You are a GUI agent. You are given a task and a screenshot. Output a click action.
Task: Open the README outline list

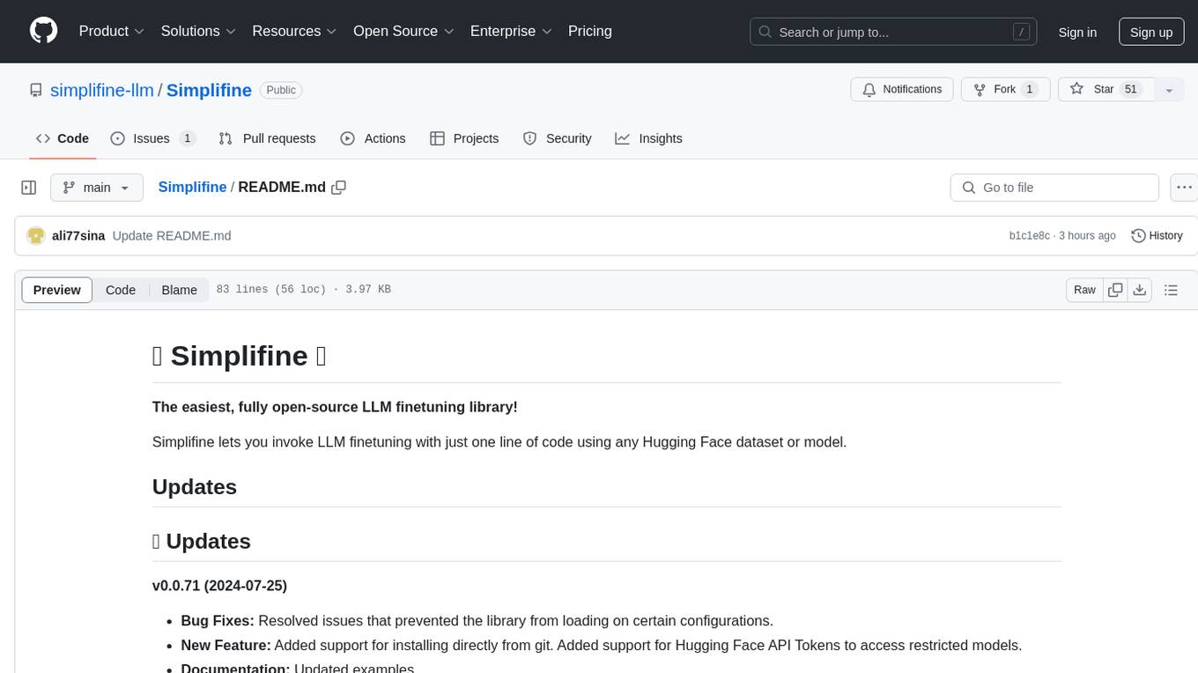tap(1171, 290)
